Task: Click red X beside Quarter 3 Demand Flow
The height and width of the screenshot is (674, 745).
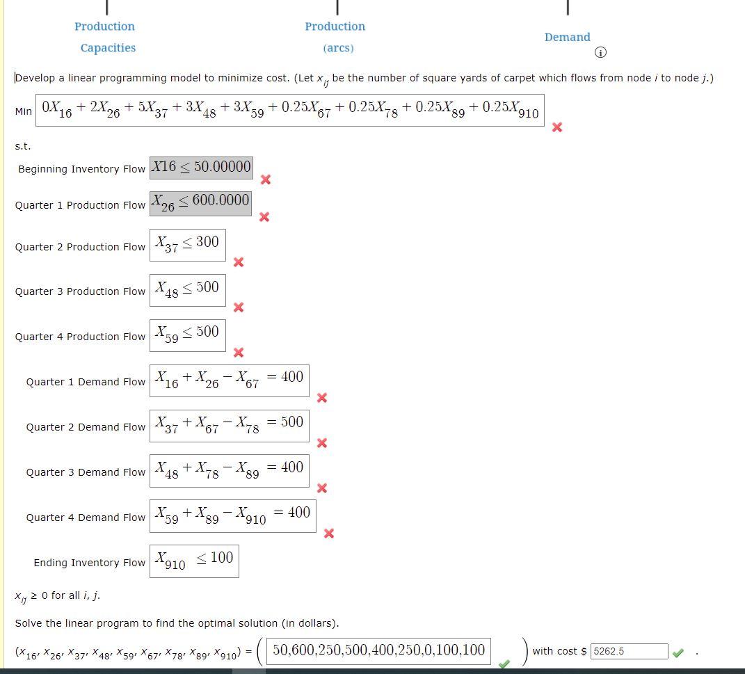Action: pos(321,488)
